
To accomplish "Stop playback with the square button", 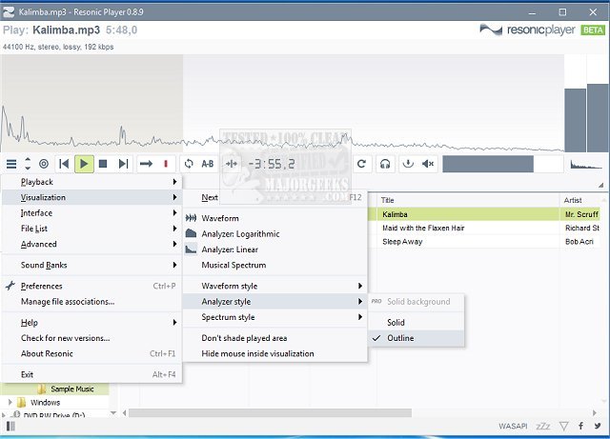I will (103, 164).
